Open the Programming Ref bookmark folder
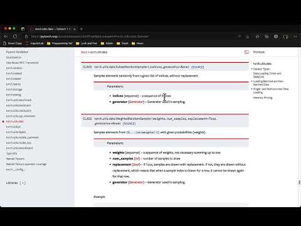Image resolution: width=301 pixels, height=226 pixels. [x=60, y=43]
